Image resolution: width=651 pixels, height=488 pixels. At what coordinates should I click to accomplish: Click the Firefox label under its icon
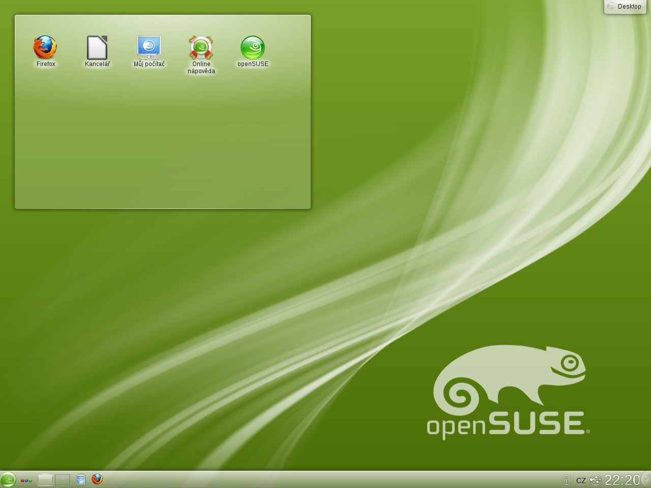click(x=46, y=64)
